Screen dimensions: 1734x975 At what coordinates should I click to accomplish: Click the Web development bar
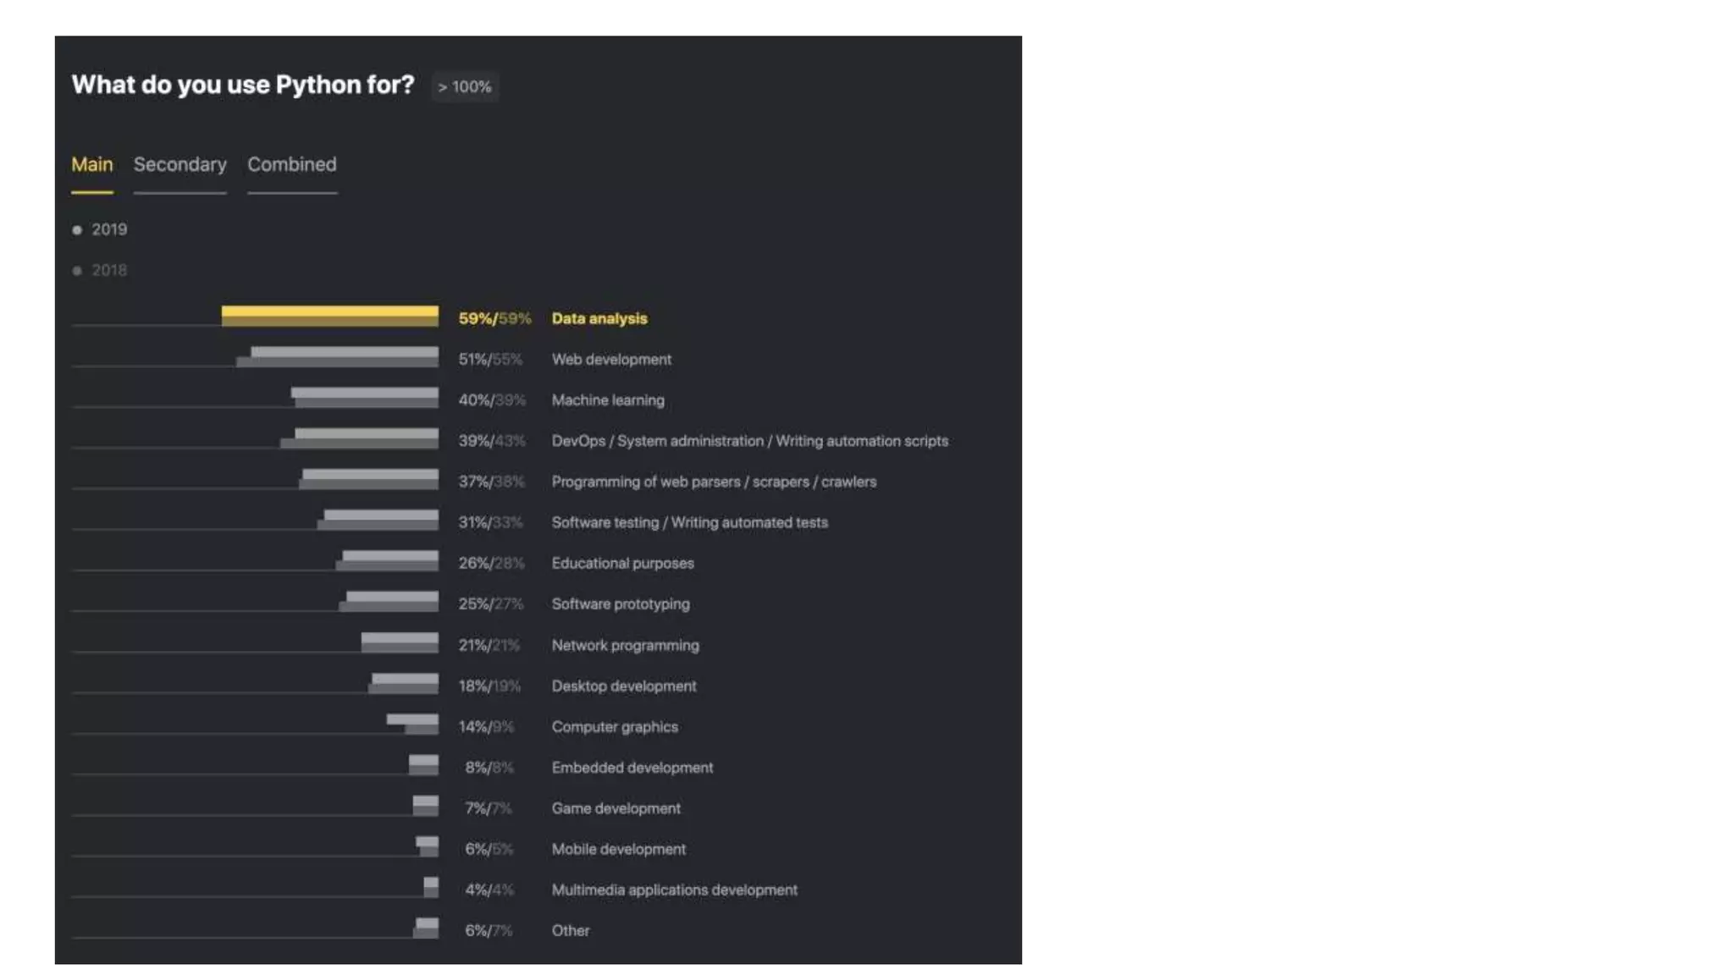coord(337,357)
